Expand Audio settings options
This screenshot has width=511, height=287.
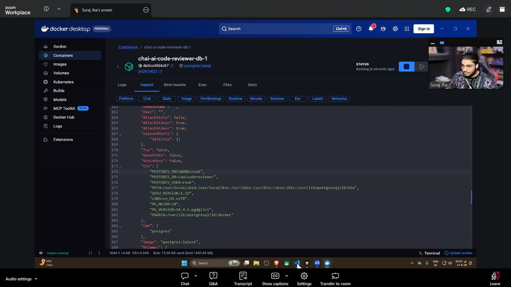pyautogui.click(x=36, y=279)
